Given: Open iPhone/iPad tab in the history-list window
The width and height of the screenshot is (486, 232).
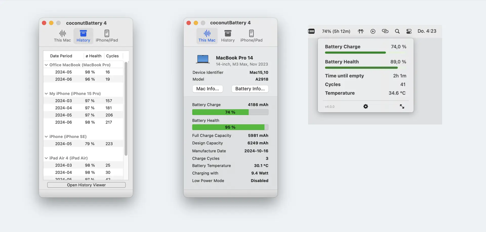Looking at the screenshot, I should coord(107,36).
